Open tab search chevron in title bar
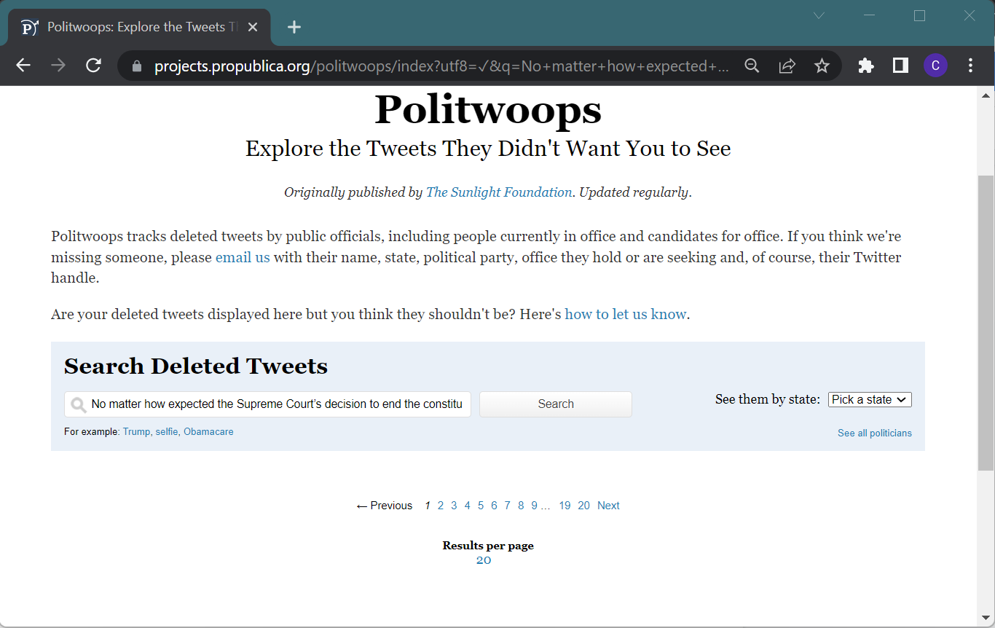The image size is (995, 628). [x=819, y=15]
